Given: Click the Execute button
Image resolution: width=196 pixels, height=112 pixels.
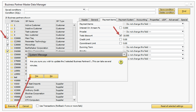Looking at the screenshot, I should click(x=12, y=106).
